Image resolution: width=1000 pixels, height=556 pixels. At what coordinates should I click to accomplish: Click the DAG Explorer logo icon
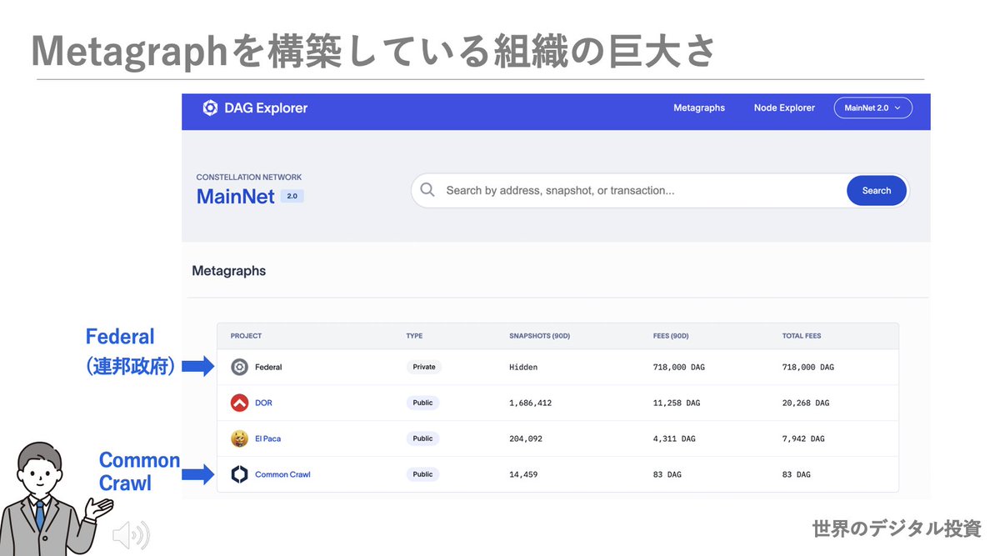tap(210, 108)
